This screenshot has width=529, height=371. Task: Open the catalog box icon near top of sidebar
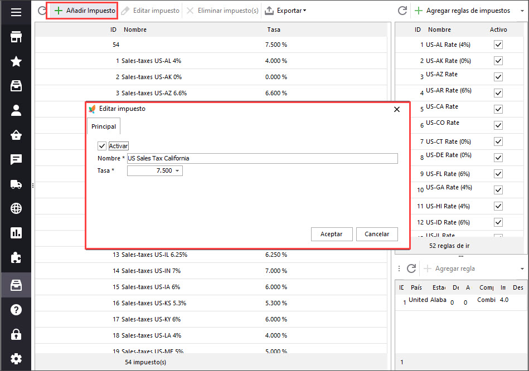point(16,86)
